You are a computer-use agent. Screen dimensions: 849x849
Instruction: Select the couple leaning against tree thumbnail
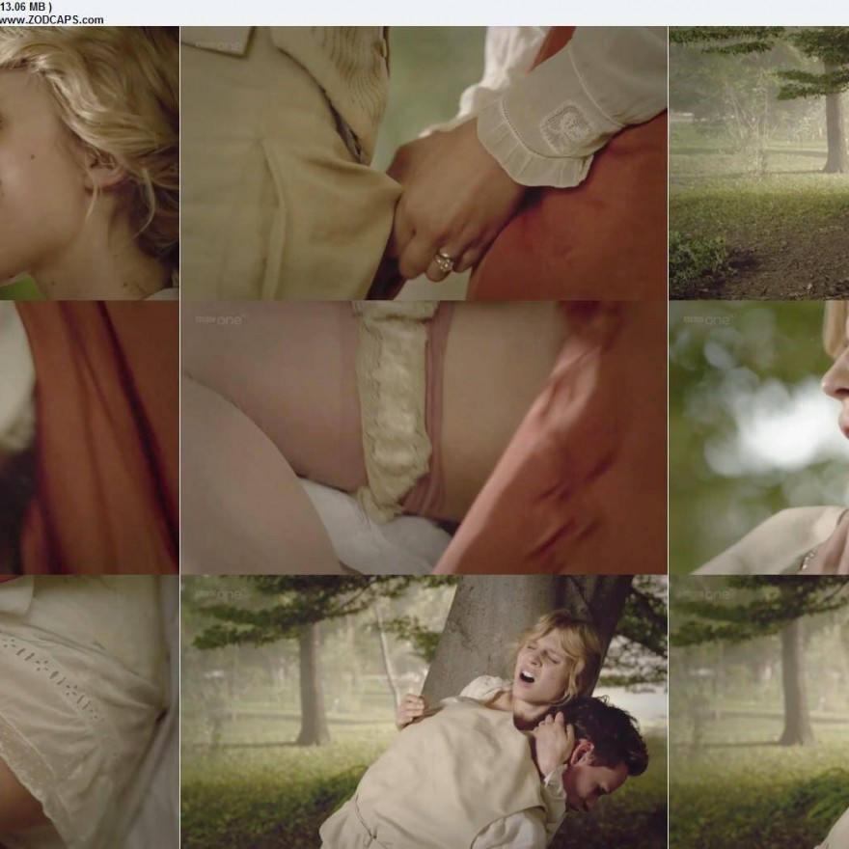424,712
